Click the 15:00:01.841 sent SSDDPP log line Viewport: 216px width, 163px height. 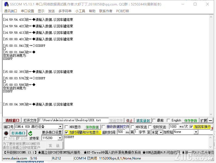coord(24,46)
